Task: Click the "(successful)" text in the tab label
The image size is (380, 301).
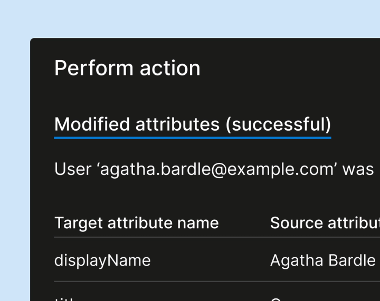Action: tap(278, 124)
